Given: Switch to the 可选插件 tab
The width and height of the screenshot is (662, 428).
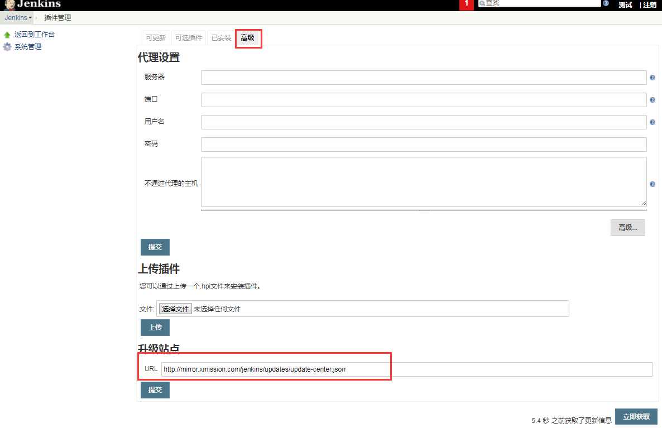Looking at the screenshot, I should pos(189,37).
